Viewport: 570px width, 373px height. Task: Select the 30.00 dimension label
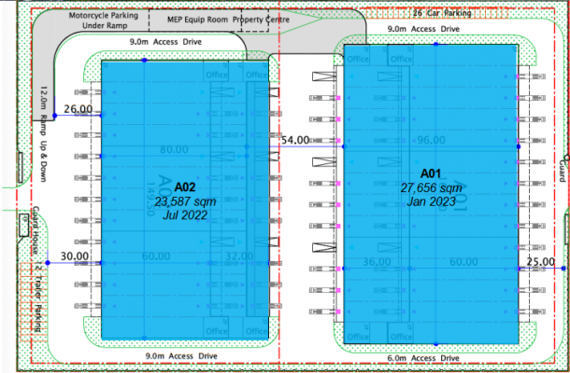pyautogui.click(x=75, y=256)
